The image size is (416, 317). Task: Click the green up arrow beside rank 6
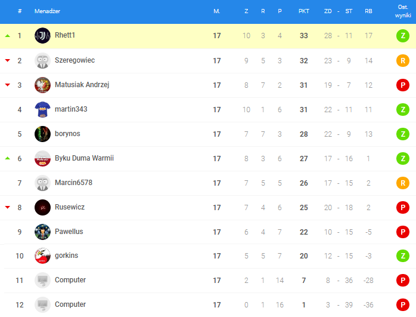[x=8, y=158]
